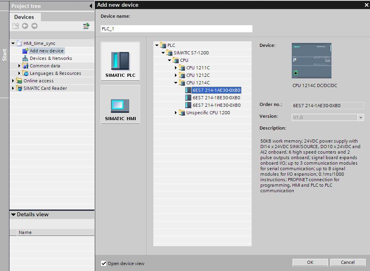Click module icon of 6ES7 214-1AE30-0XB0
The image size is (370, 271).
(x=188, y=90)
